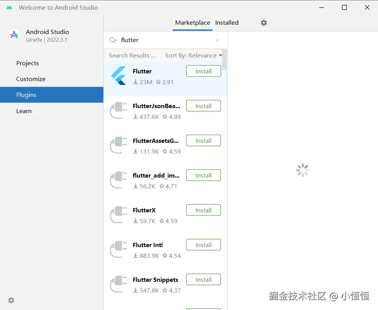
Task: Install the FlutterAssetsGenerator plugin
Action: click(x=204, y=141)
